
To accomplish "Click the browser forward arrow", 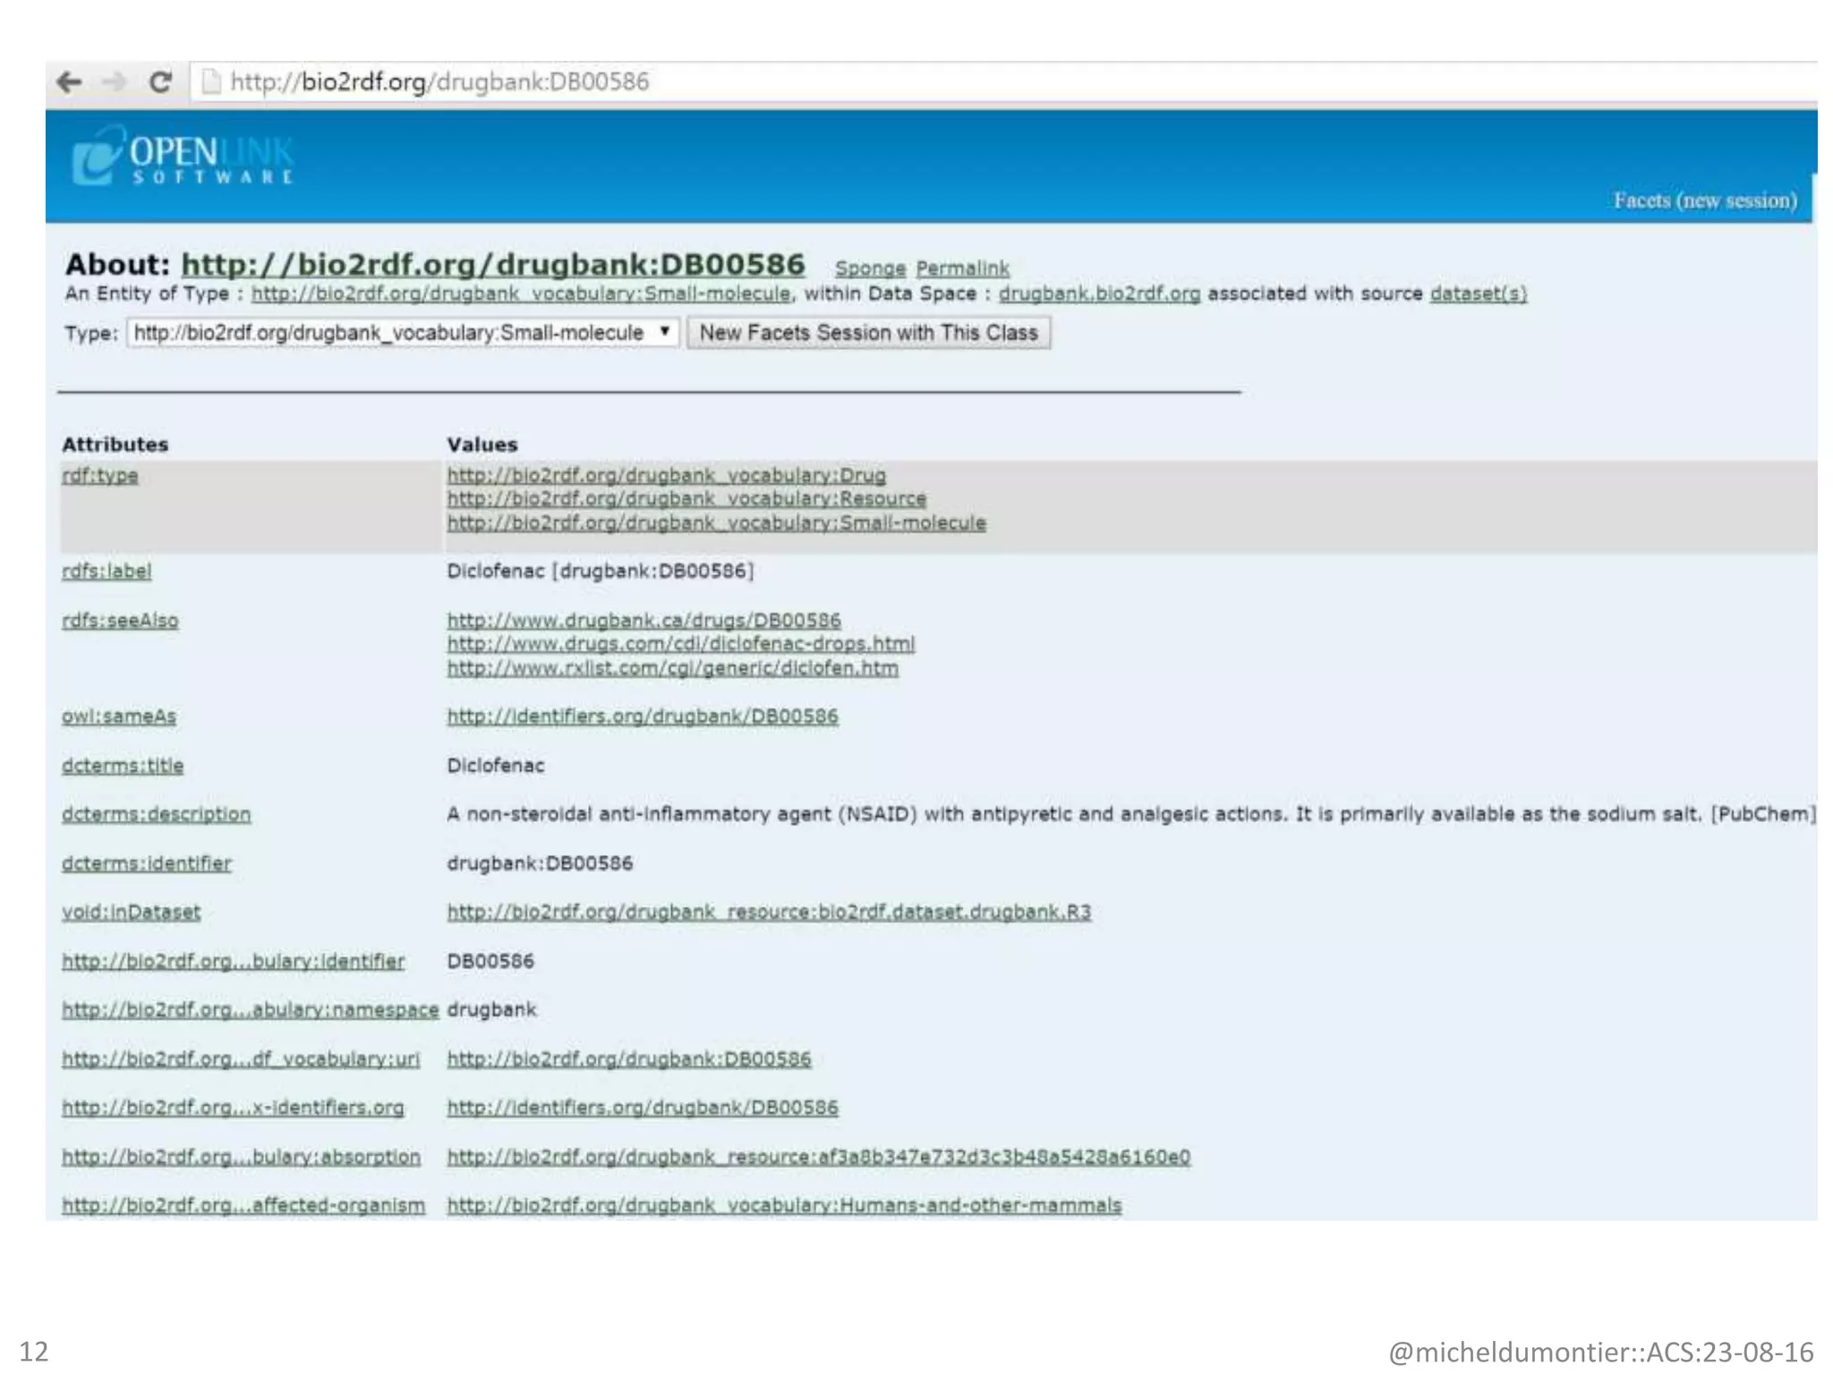I will point(114,82).
